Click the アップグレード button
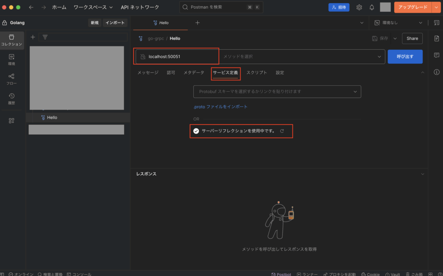The width and height of the screenshot is (443, 276). coord(413,7)
